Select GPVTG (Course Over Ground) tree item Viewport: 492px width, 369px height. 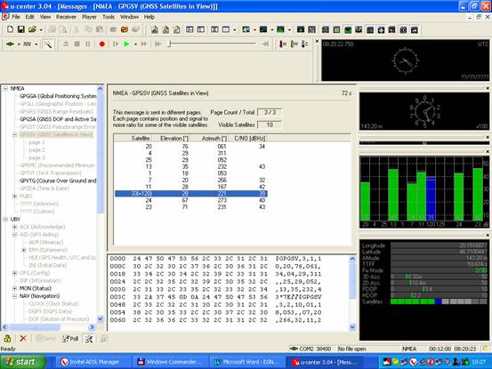pyautogui.click(x=58, y=180)
